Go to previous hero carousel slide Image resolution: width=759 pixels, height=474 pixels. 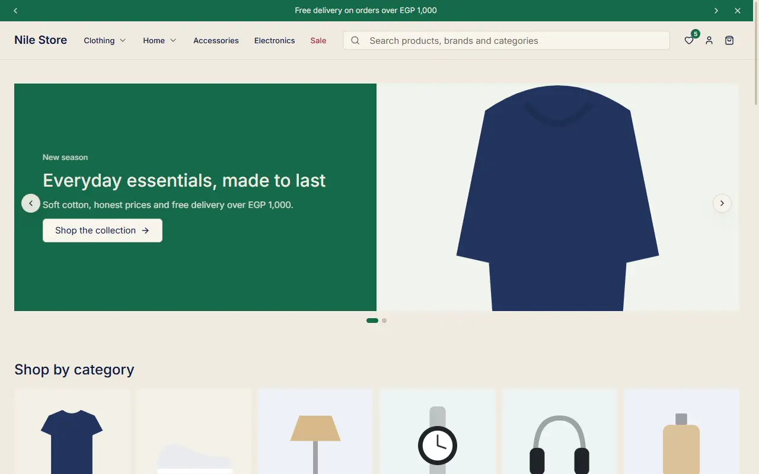click(x=31, y=203)
